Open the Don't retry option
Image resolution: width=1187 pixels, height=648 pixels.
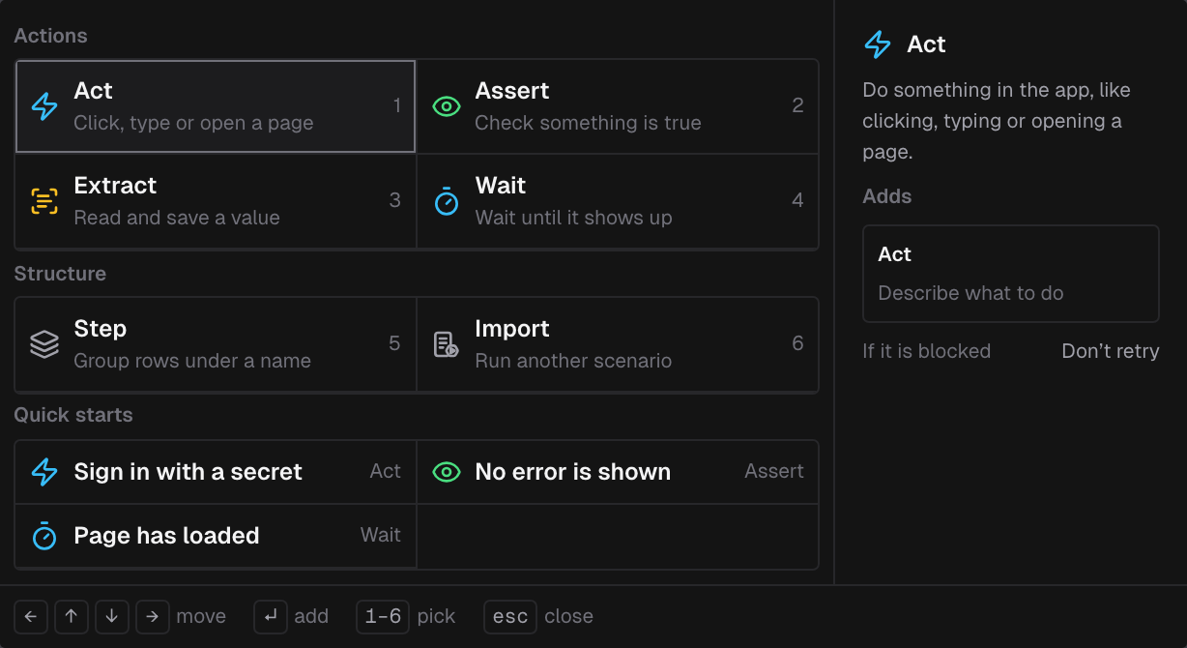coord(1111,351)
